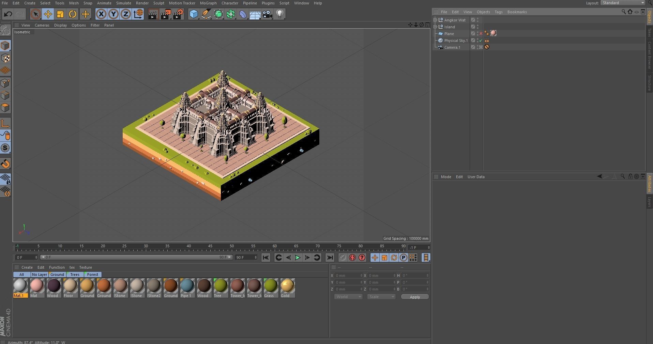Go to end of timeline
This screenshot has height=344, width=653.
[x=330, y=257]
